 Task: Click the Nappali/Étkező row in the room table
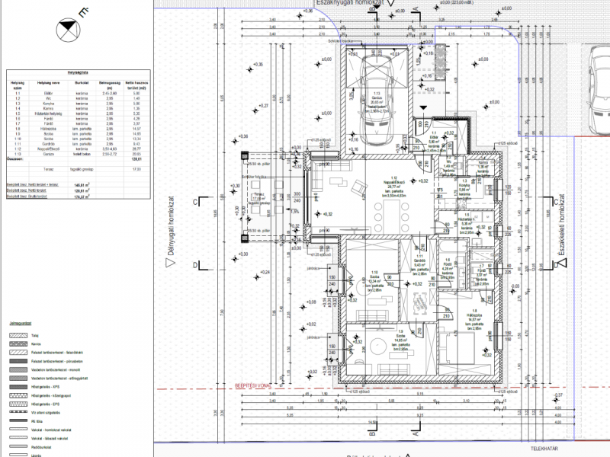79,149
